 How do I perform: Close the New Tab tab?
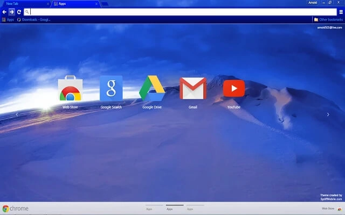point(48,4)
